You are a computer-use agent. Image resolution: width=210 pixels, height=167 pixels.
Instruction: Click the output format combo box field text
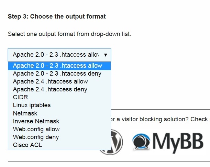coord(55,55)
